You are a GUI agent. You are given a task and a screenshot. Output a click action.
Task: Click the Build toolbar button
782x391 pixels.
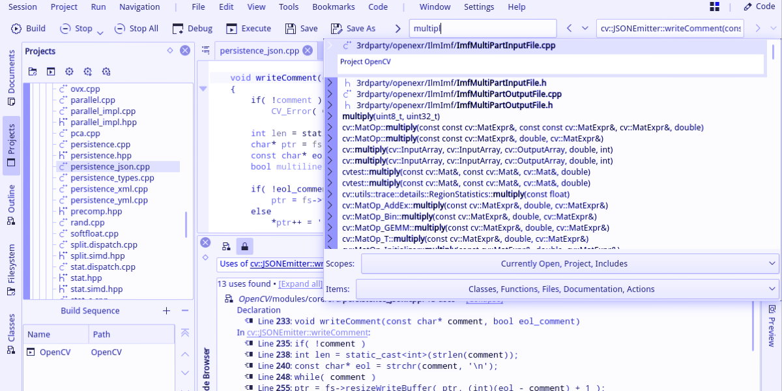(x=28, y=29)
